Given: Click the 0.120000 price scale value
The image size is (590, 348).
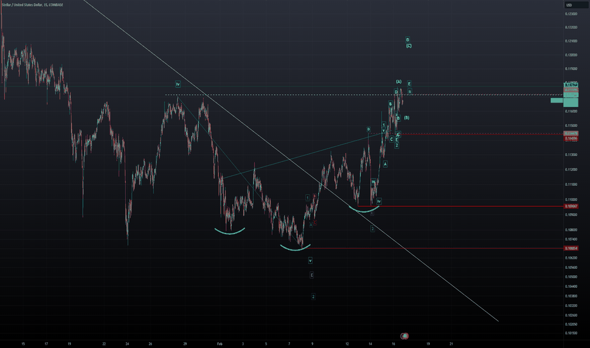Looking at the screenshot, I should pos(571,55).
